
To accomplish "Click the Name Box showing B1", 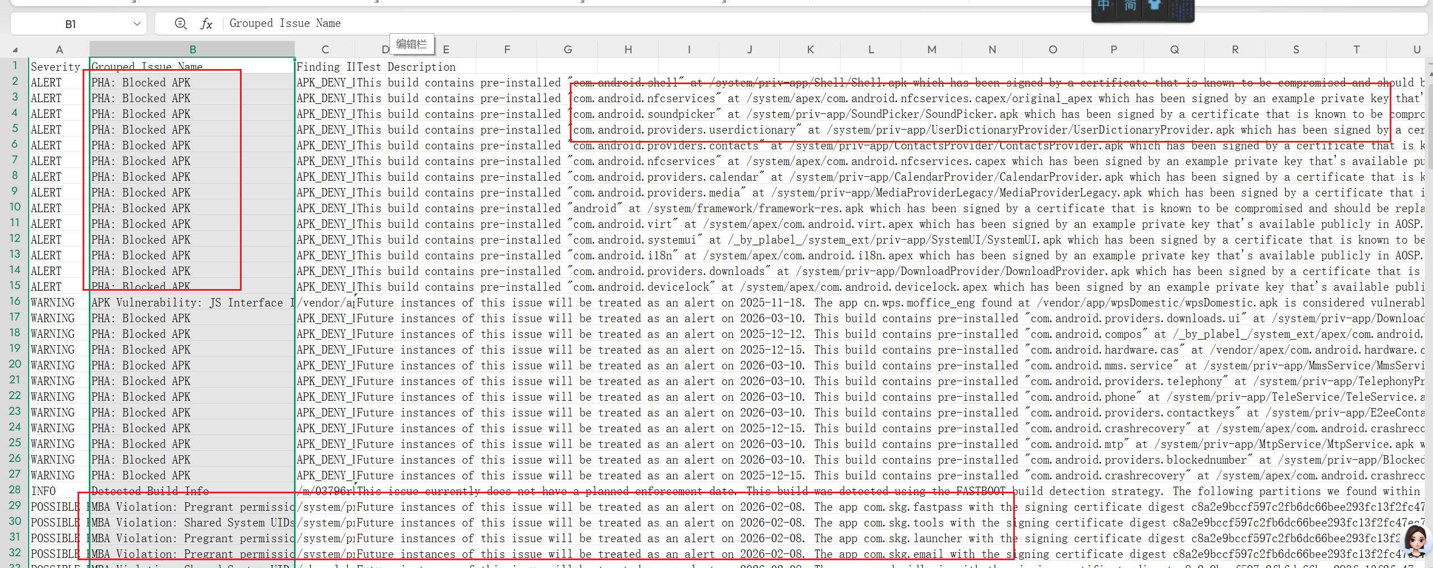I will (x=71, y=24).
